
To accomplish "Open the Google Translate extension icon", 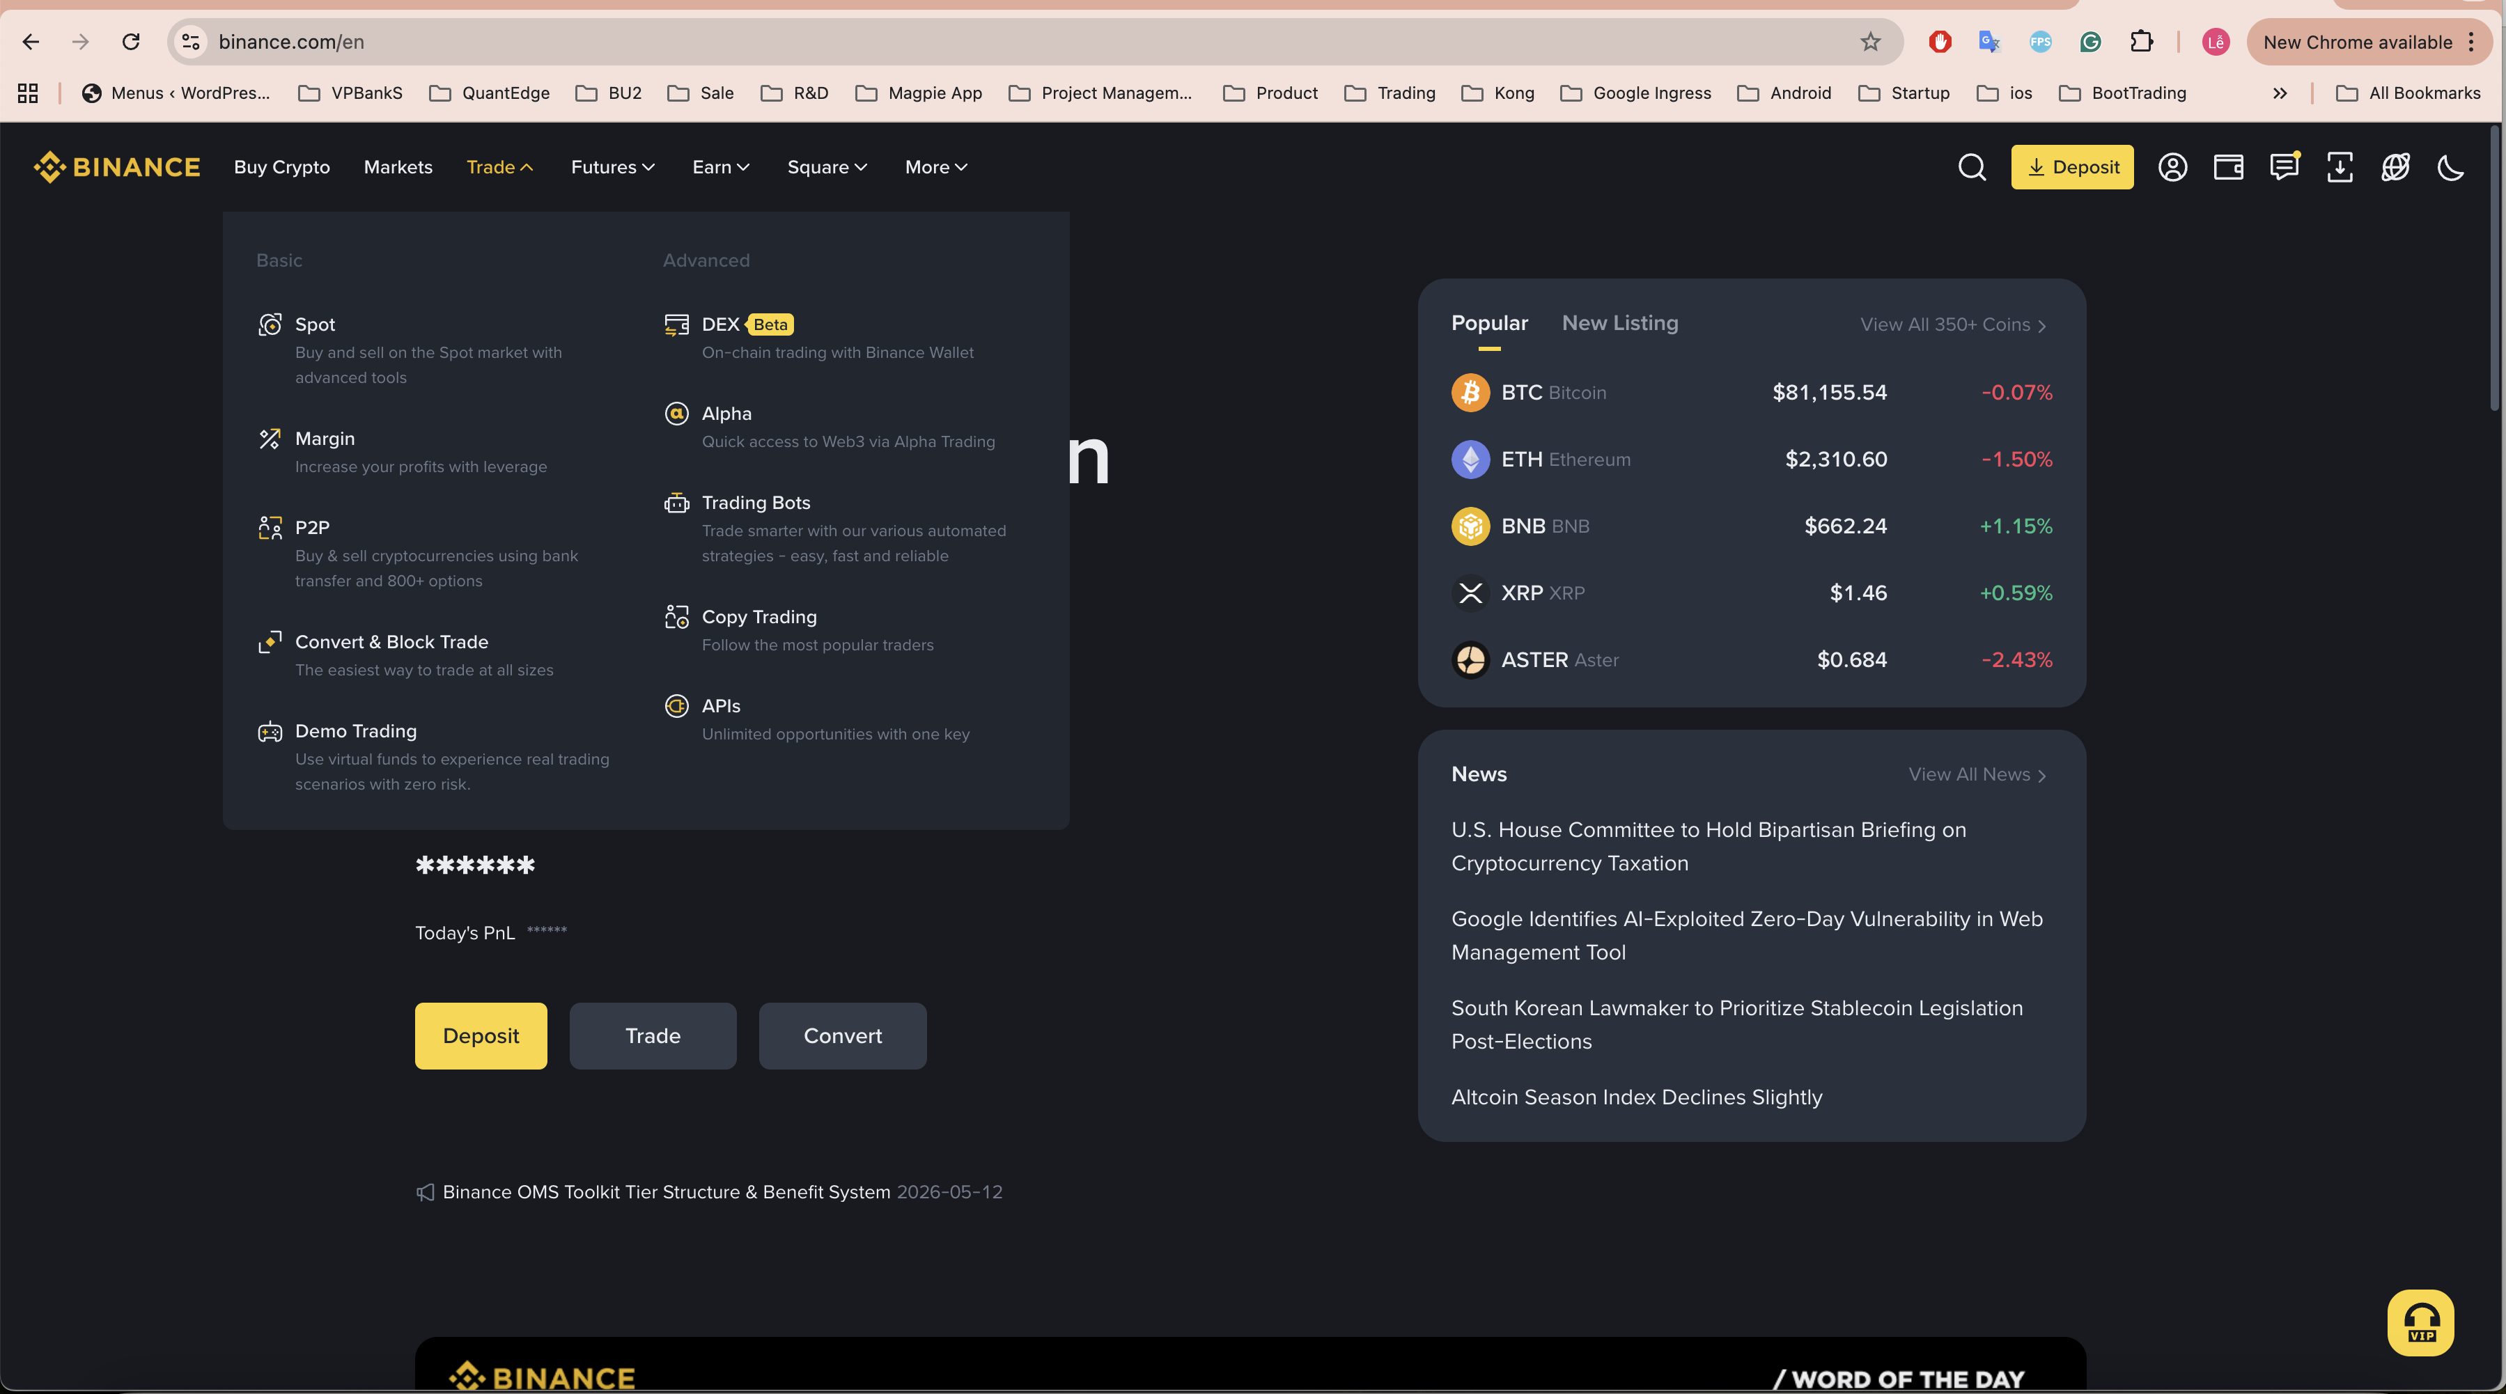I will click(x=1989, y=42).
